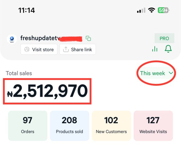Tap the total sales amount ₦2,512,970
The height and width of the screenshot is (151, 181).
point(47,91)
